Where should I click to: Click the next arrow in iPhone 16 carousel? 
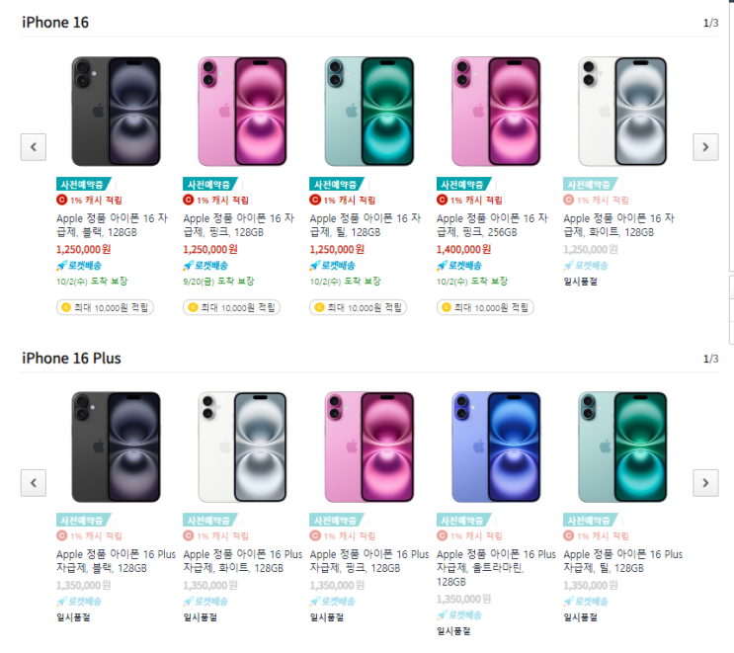click(x=704, y=147)
